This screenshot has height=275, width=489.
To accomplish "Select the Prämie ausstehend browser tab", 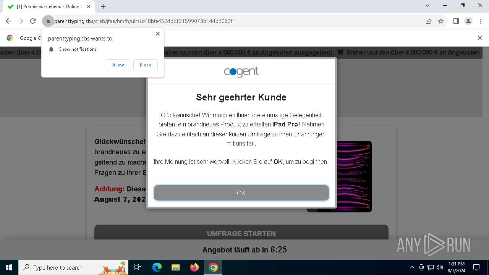I will coord(48,6).
